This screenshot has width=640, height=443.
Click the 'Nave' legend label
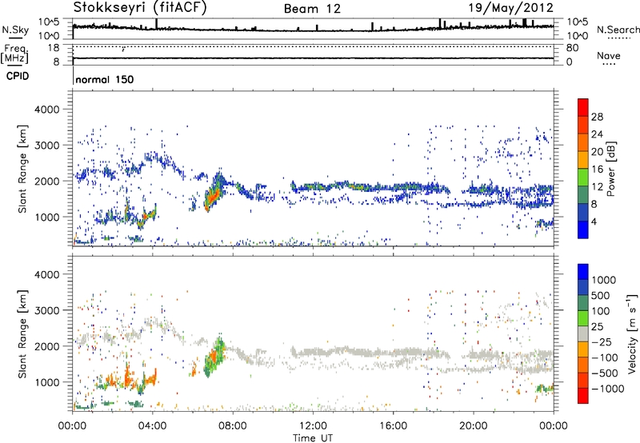coord(609,55)
